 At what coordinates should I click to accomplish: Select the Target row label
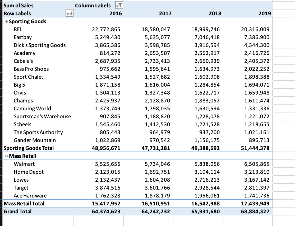21,188
